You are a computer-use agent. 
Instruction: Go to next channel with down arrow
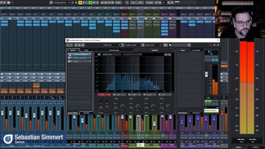(x=79, y=45)
